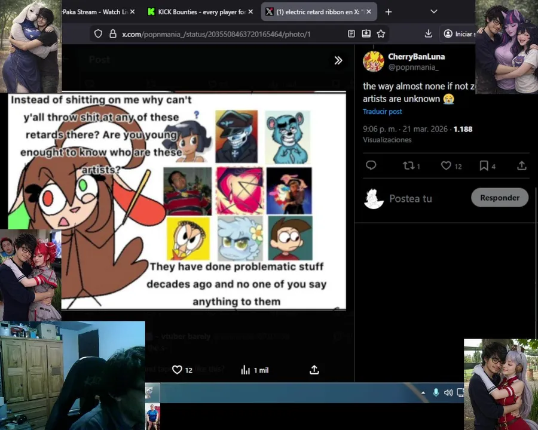Close the KICK Bounties tab
Screen dimensions: 538x430
pos(251,12)
